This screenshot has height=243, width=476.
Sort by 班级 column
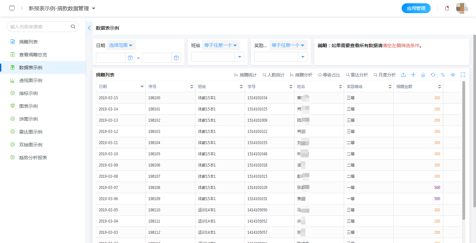pos(241,87)
